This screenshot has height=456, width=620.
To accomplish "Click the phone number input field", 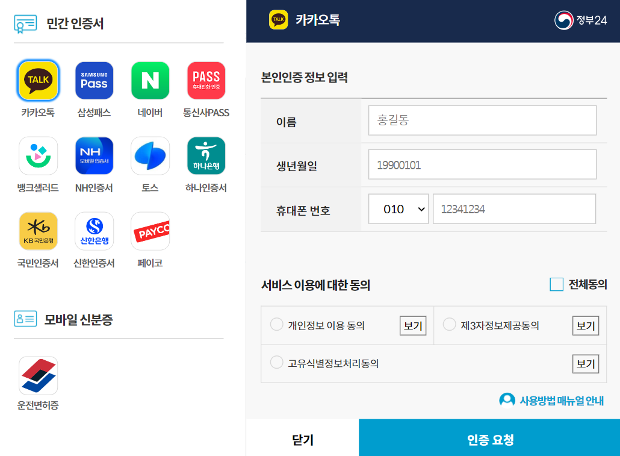I will coord(514,208).
